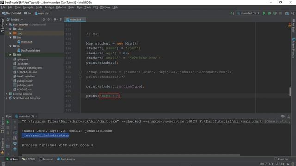
Task: Open the Terminal tool window
Action: [46, 159]
